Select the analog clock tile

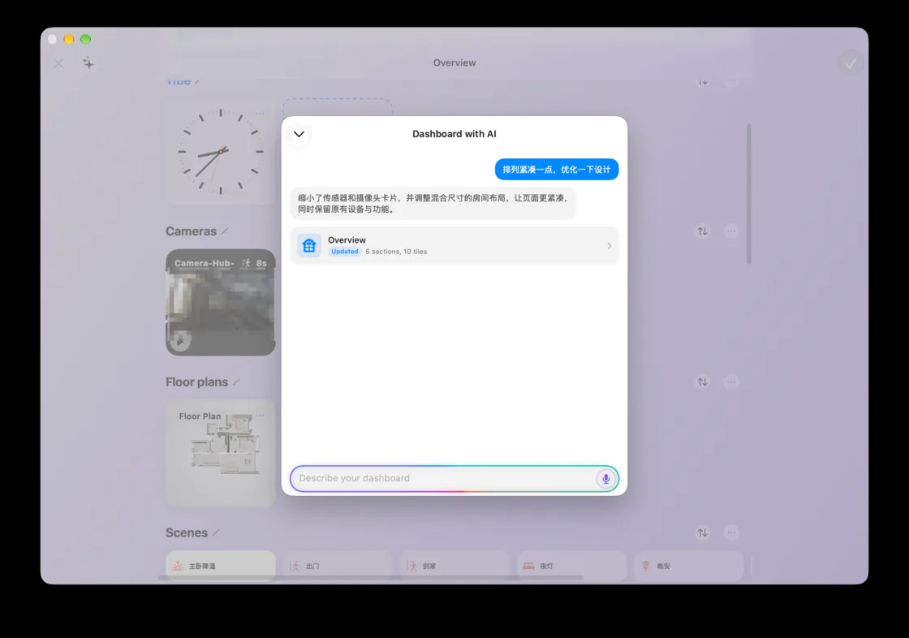point(220,152)
